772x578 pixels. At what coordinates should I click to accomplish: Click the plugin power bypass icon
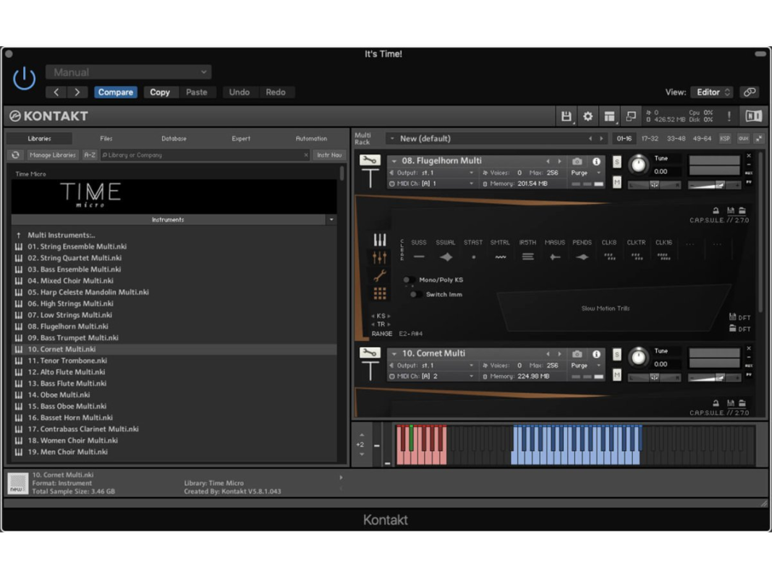tap(25, 78)
